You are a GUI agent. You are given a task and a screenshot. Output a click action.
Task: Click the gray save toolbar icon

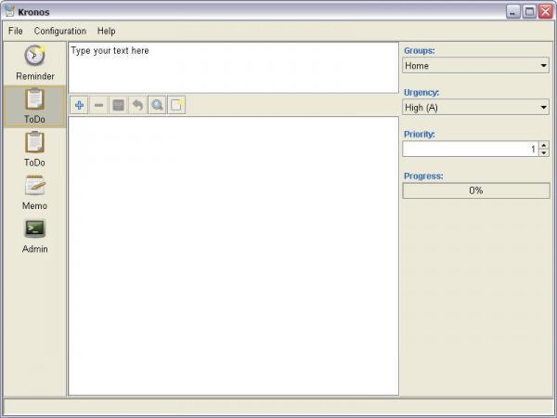point(118,105)
